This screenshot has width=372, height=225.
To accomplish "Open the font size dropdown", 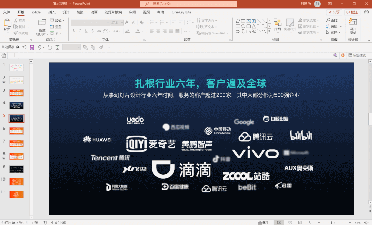I will coord(122,23).
